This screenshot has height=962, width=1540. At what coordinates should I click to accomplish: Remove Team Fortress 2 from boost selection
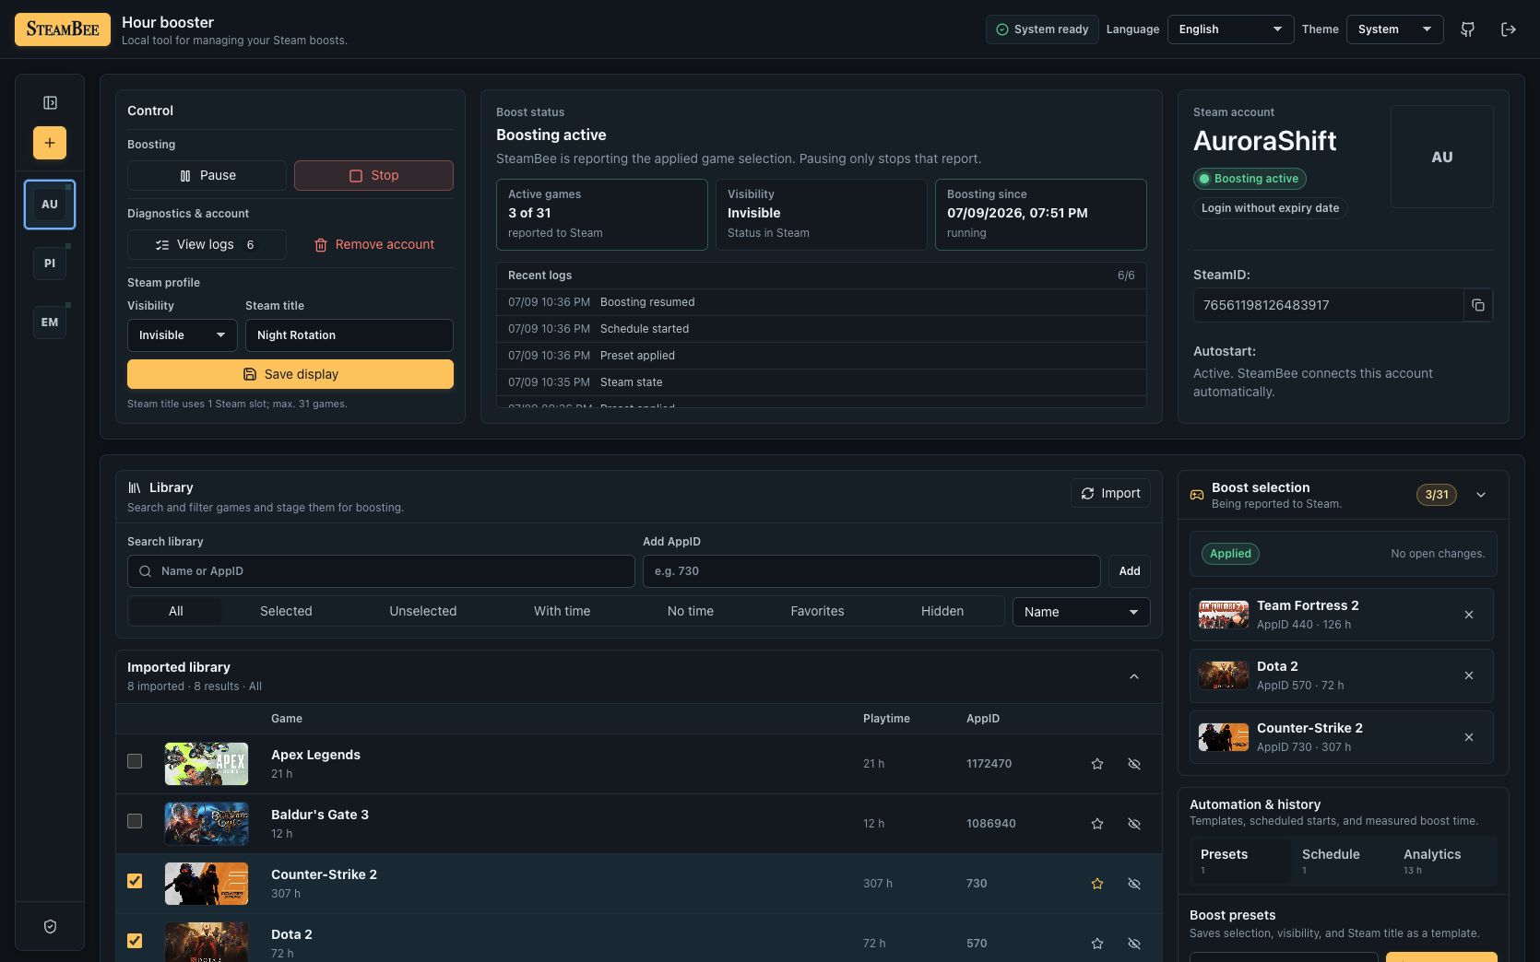(x=1469, y=615)
